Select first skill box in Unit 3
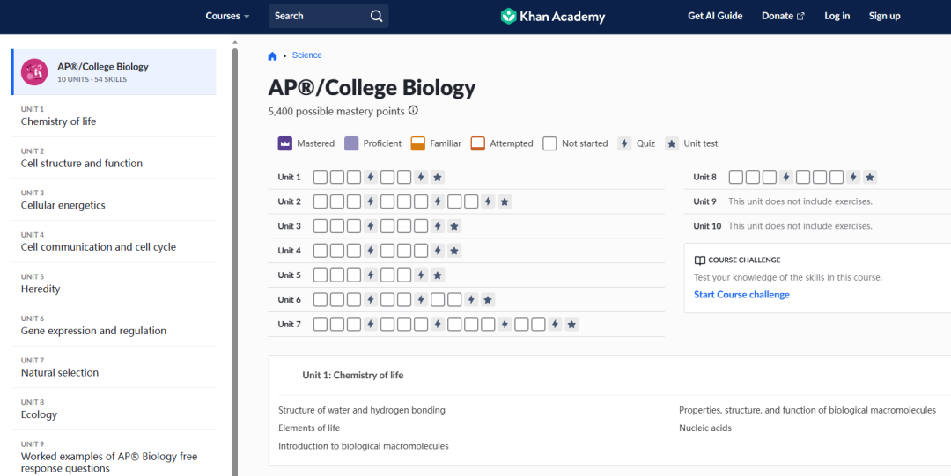 (x=321, y=226)
